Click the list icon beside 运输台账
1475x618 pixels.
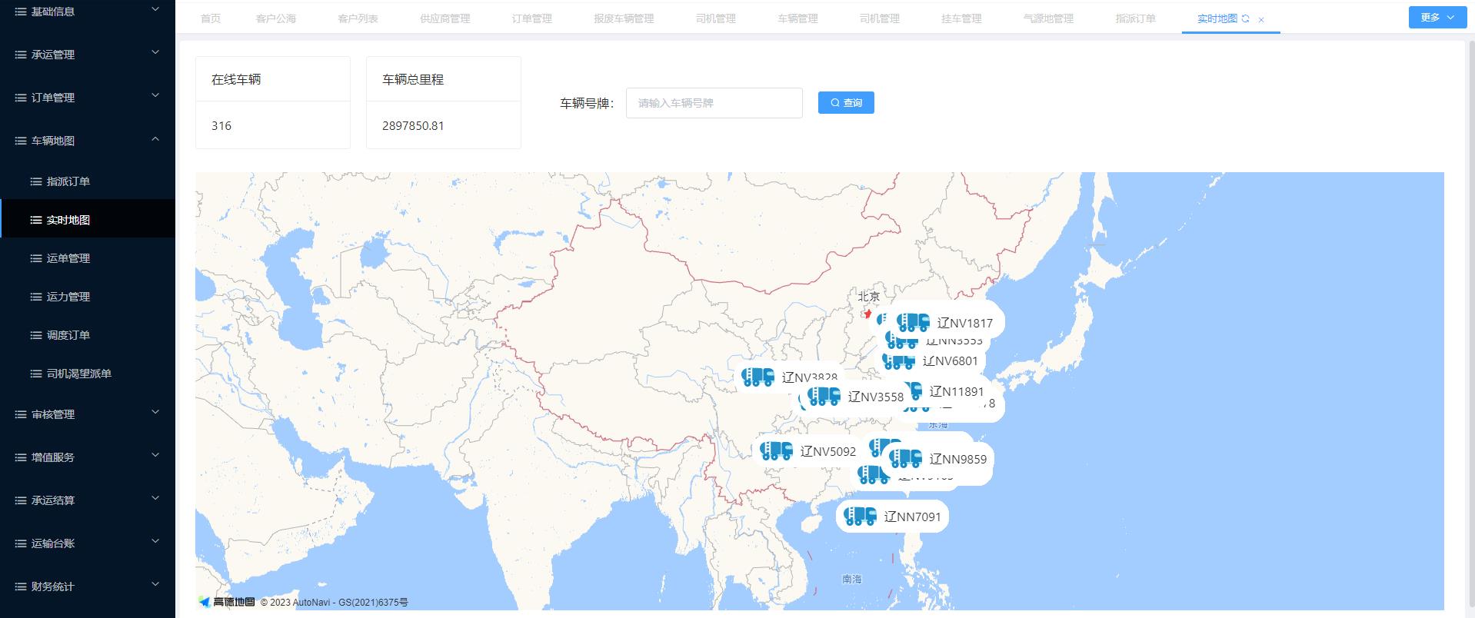pos(21,543)
